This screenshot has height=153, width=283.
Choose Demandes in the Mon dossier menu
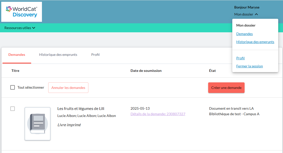[244, 34]
